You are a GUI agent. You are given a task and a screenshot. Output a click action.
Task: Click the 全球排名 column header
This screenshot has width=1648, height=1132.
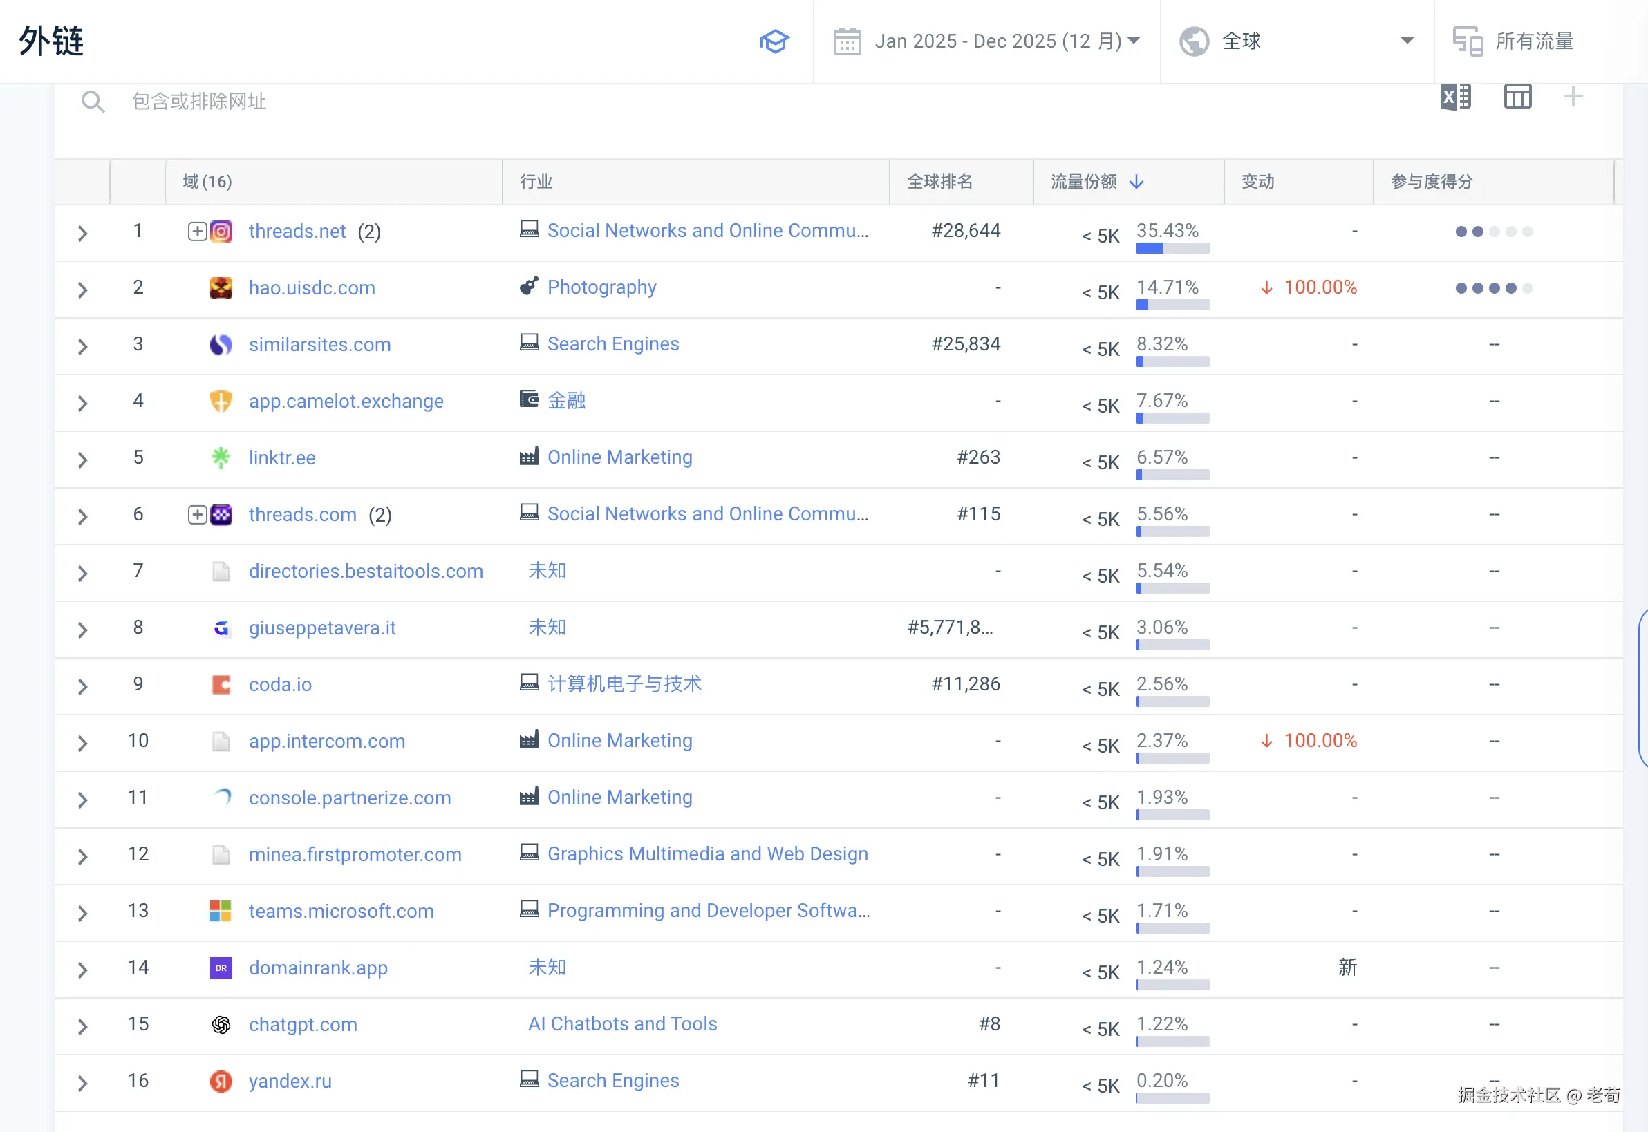tap(939, 182)
